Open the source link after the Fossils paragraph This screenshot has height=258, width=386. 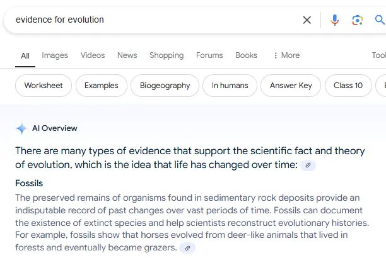click(x=187, y=248)
